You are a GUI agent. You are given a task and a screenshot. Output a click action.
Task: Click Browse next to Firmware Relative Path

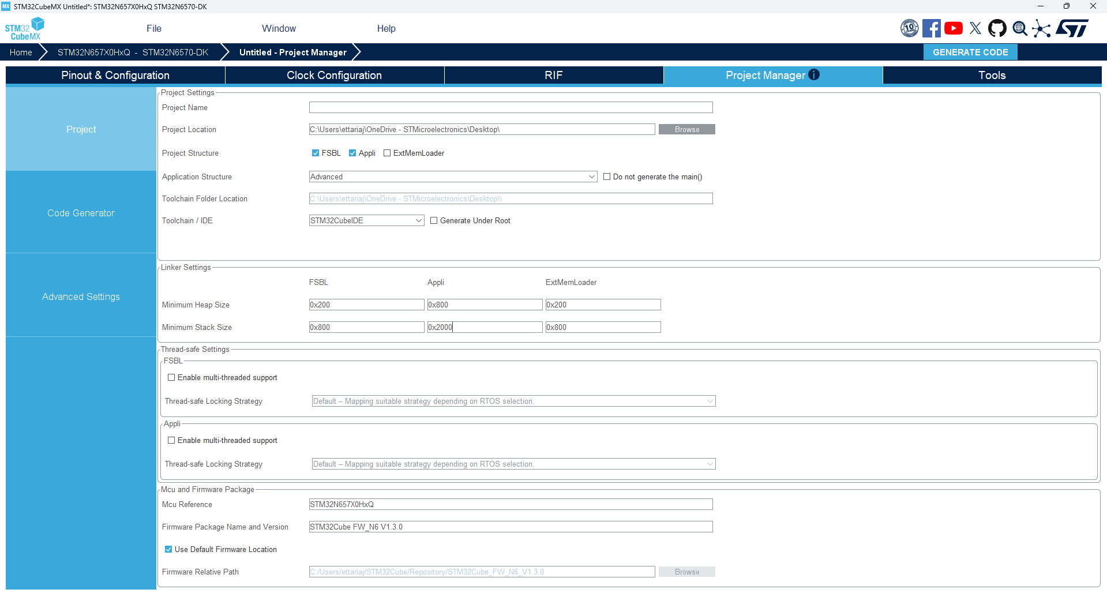686,572
